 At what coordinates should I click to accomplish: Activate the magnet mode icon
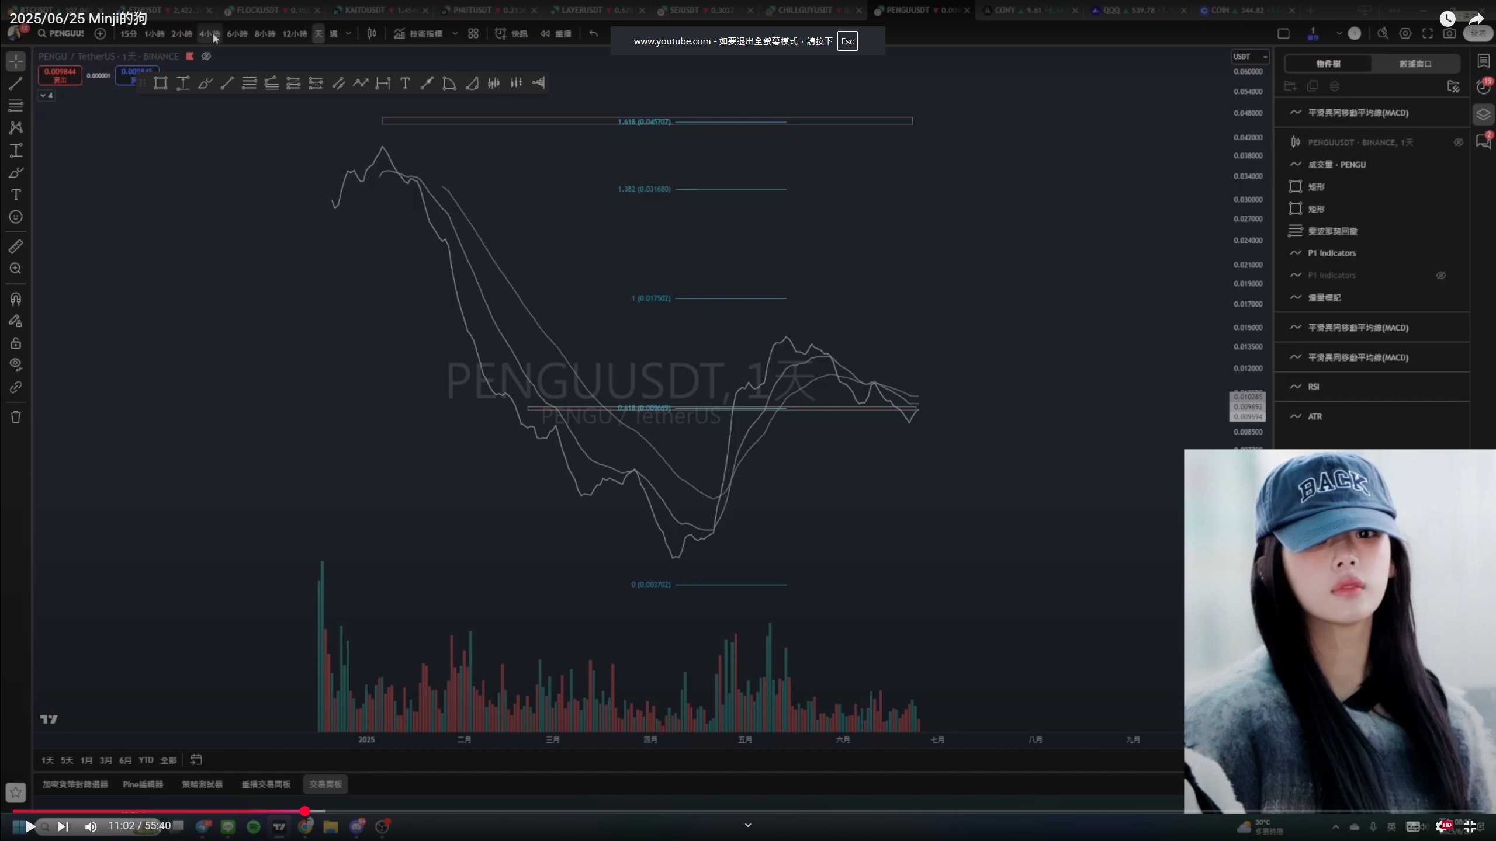click(16, 299)
